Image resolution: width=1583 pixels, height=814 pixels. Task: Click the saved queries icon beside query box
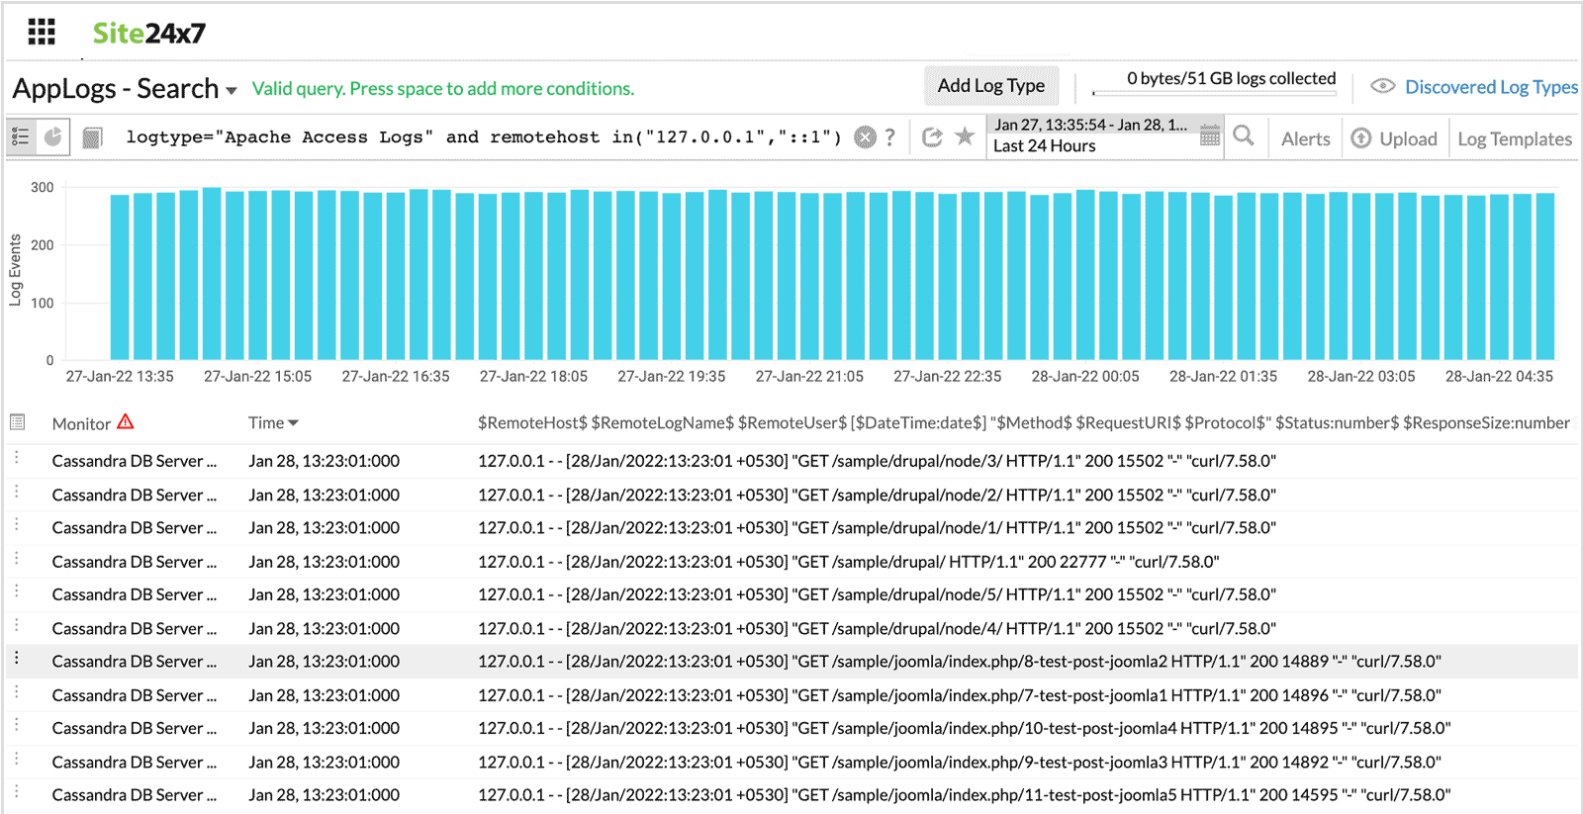pos(92,137)
